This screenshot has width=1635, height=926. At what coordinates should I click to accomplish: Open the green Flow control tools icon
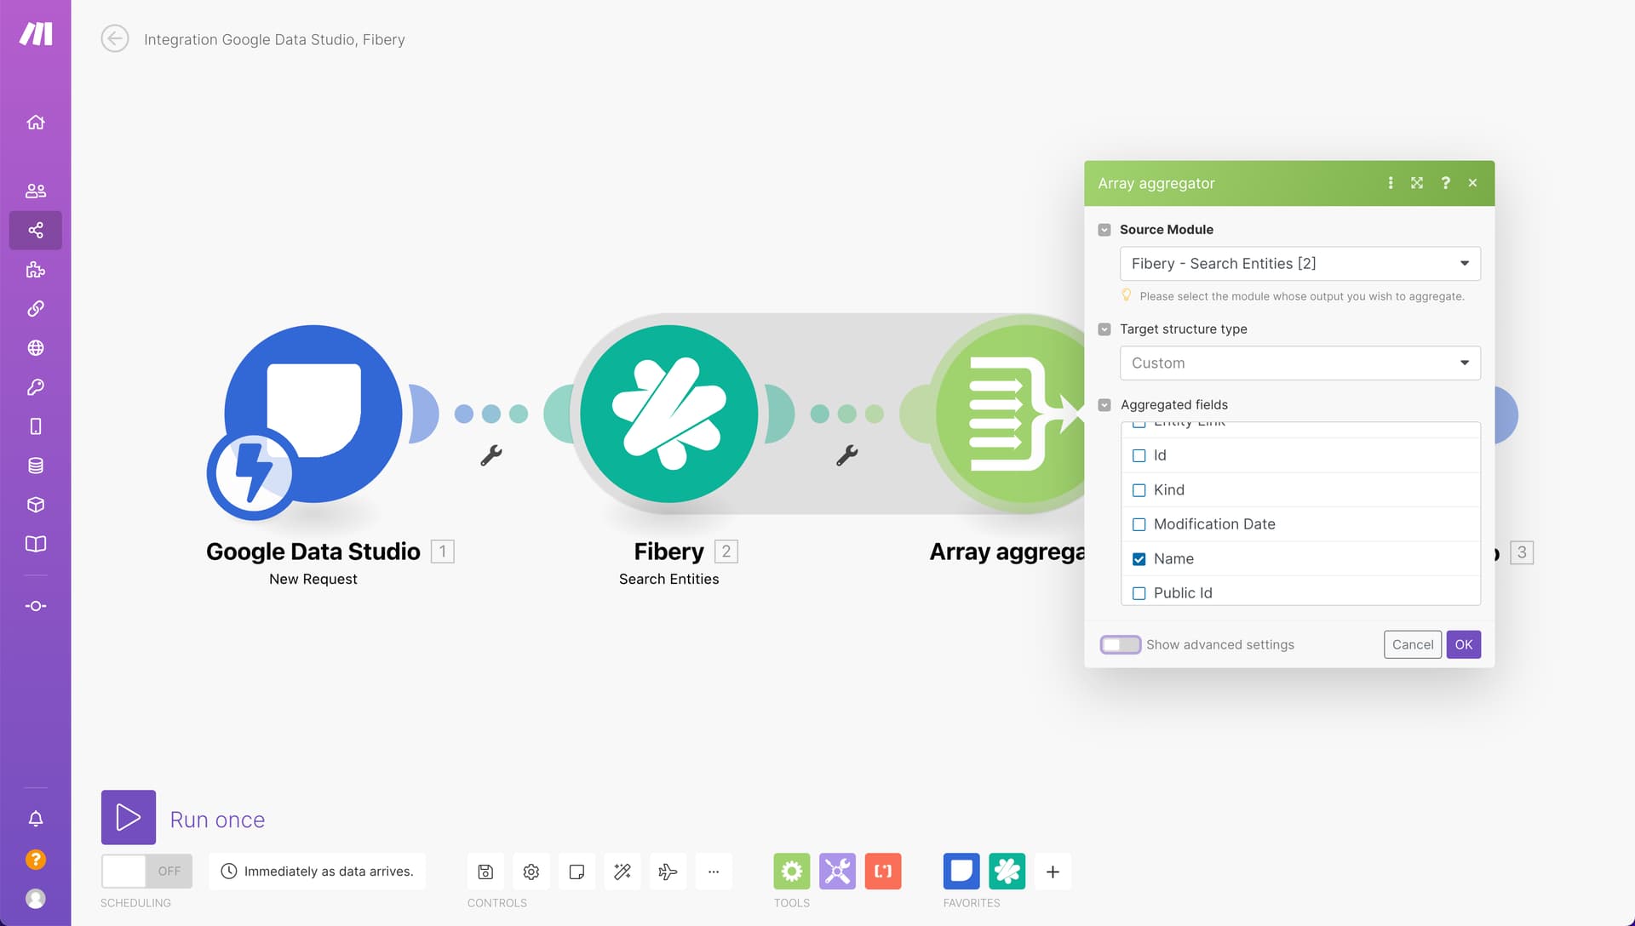[x=792, y=872]
